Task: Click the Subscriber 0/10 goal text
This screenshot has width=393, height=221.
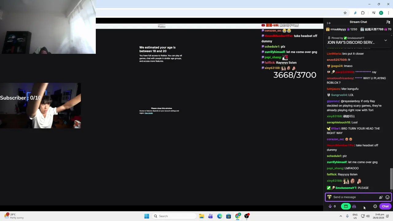Action: [21, 98]
